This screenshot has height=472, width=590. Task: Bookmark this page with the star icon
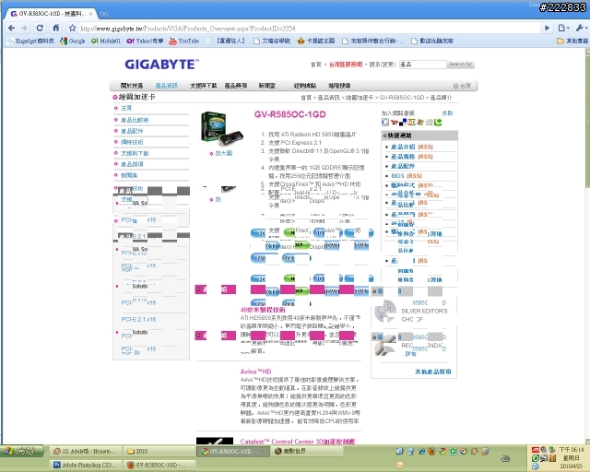(x=72, y=28)
